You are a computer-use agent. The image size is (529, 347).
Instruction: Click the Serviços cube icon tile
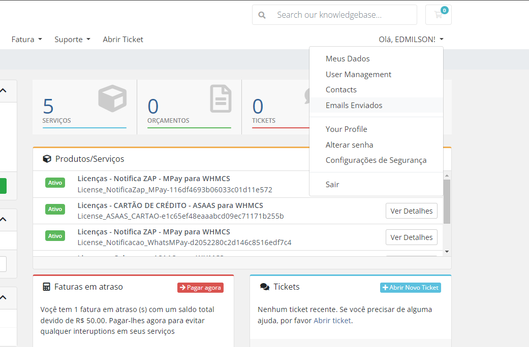tap(84, 107)
